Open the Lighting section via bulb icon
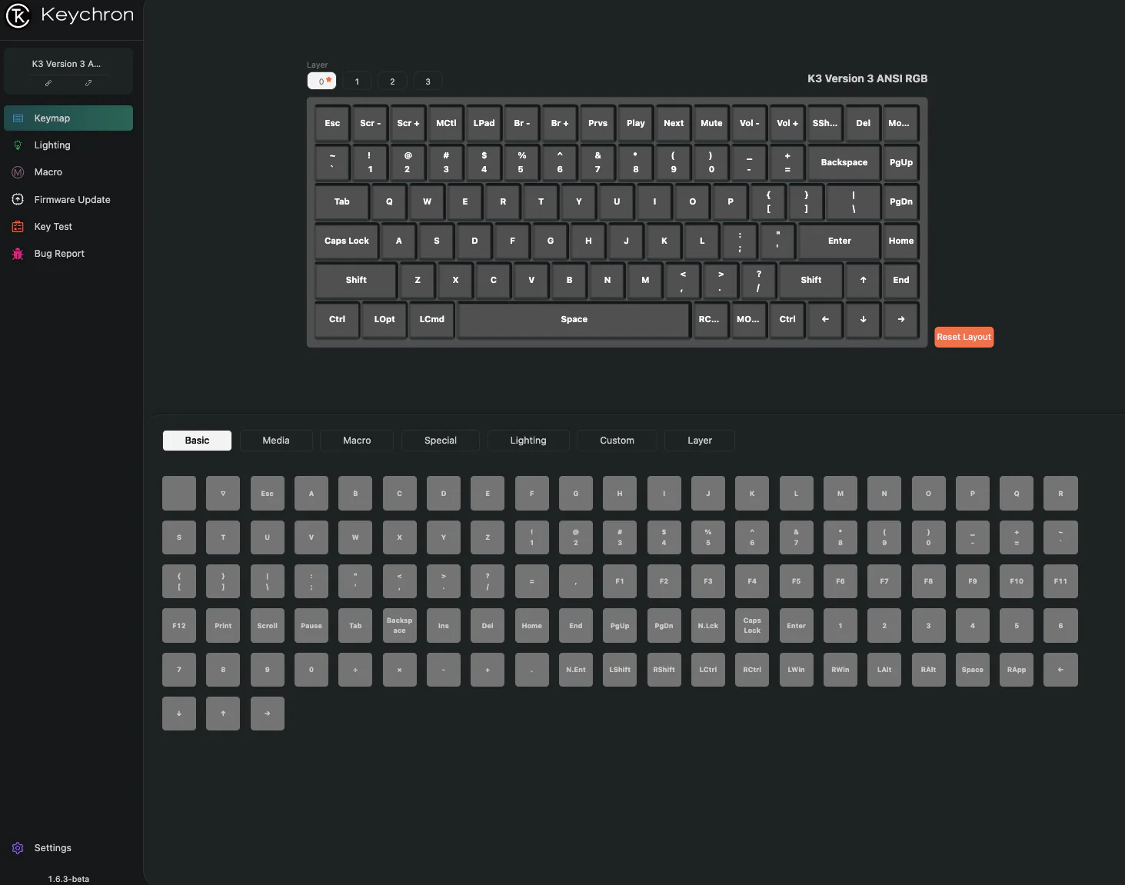The width and height of the screenshot is (1125, 885). [17, 145]
